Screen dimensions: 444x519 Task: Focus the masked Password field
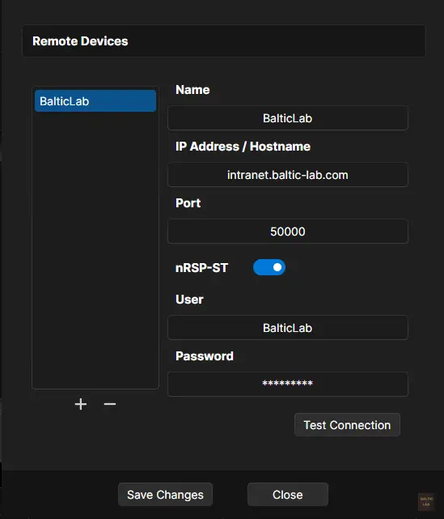click(288, 384)
